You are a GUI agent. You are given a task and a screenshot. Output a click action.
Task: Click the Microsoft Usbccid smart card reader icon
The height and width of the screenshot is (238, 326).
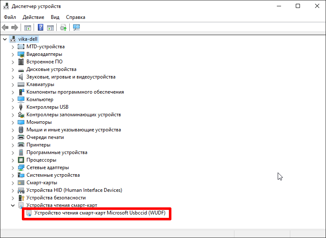point(29,213)
